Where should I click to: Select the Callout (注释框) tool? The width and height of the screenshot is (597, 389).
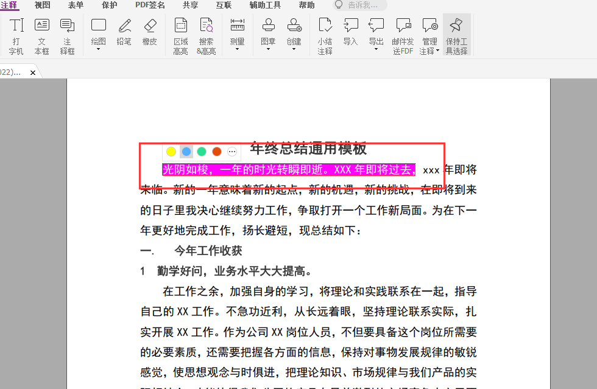click(x=68, y=36)
